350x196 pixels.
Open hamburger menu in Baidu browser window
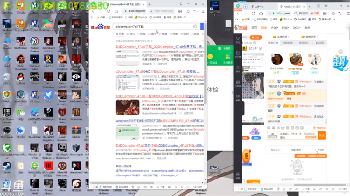[x=203, y=11]
